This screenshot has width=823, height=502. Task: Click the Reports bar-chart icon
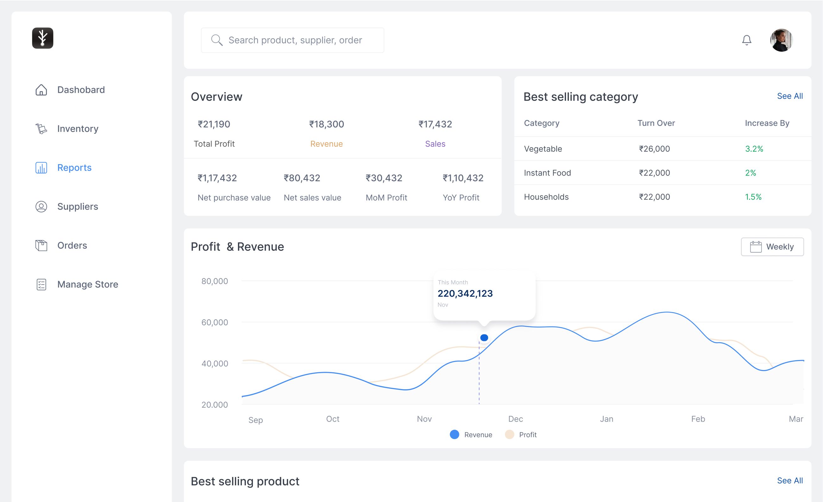click(41, 168)
